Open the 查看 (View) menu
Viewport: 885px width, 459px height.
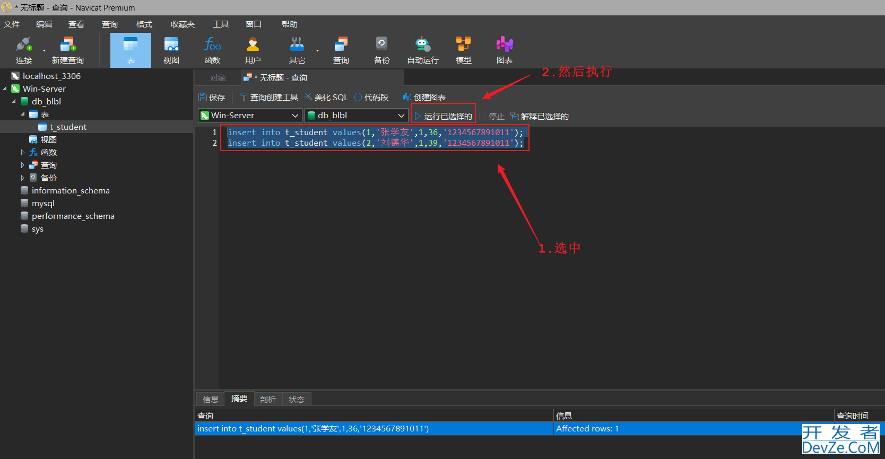76,24
